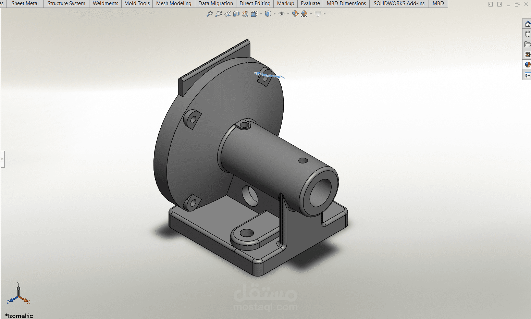Open the SOLIDWORKS Resources home icon
The height and width of the screenshot is (319, 531).
coord(528,24)
